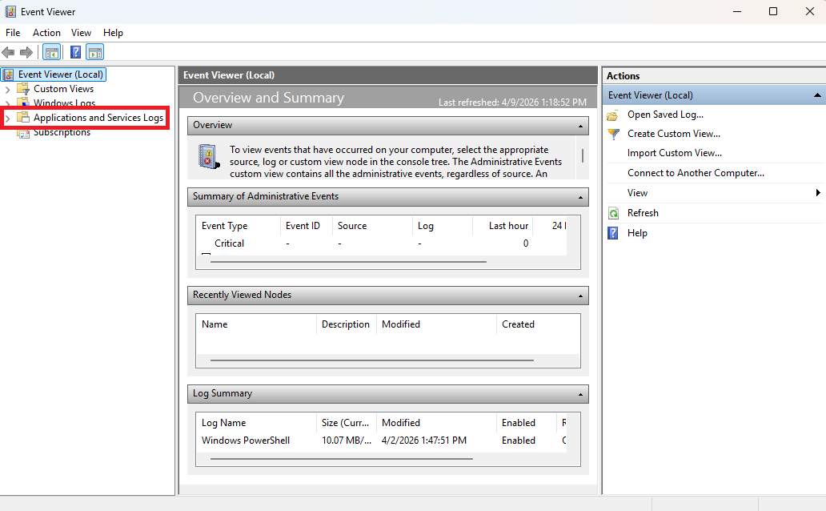
Task: Click the green Refresh icon in Actions
Action: (613, 213)
